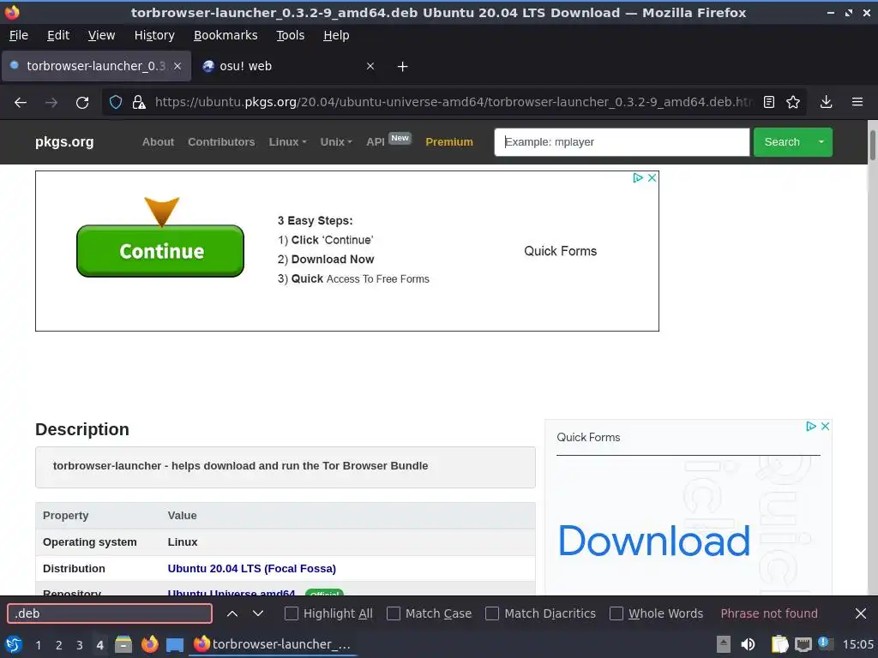Switch to workspace 2 in taskbar pager
878x658 pixels.
click(59, 645)
